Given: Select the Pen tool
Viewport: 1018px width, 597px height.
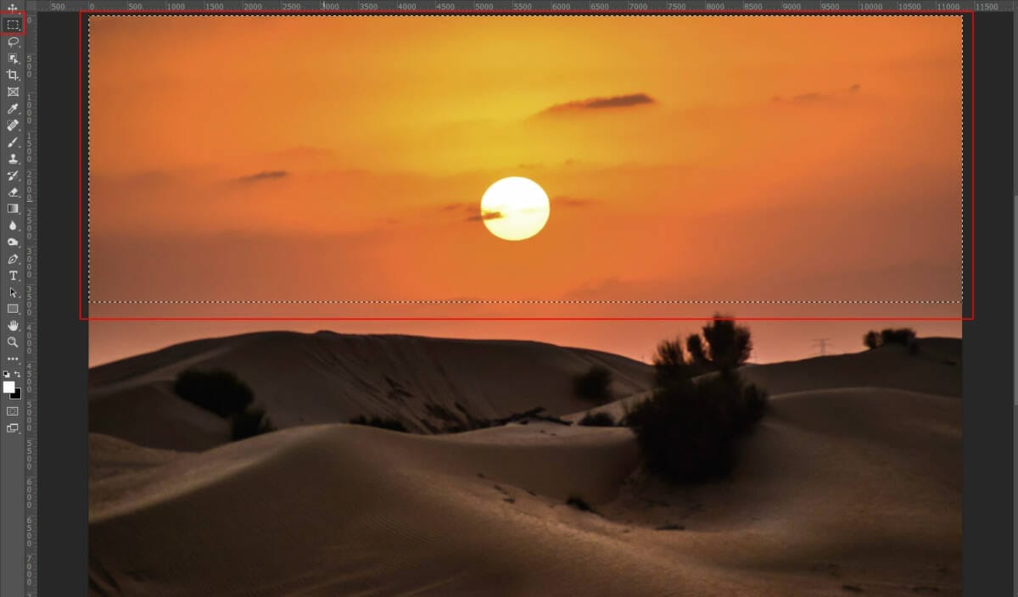Looking at the screenshot, I should click(x=13, y=259).
